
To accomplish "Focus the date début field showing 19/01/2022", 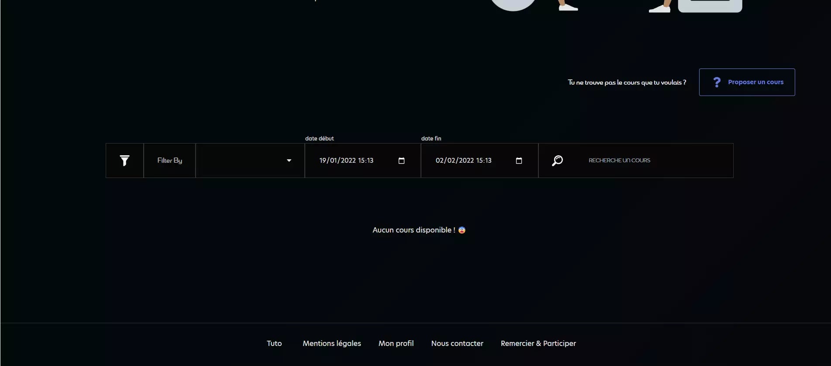I will 346,161.
